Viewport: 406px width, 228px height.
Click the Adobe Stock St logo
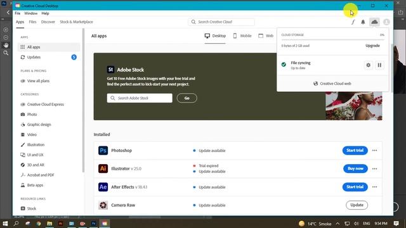click(x=110, y=70)
